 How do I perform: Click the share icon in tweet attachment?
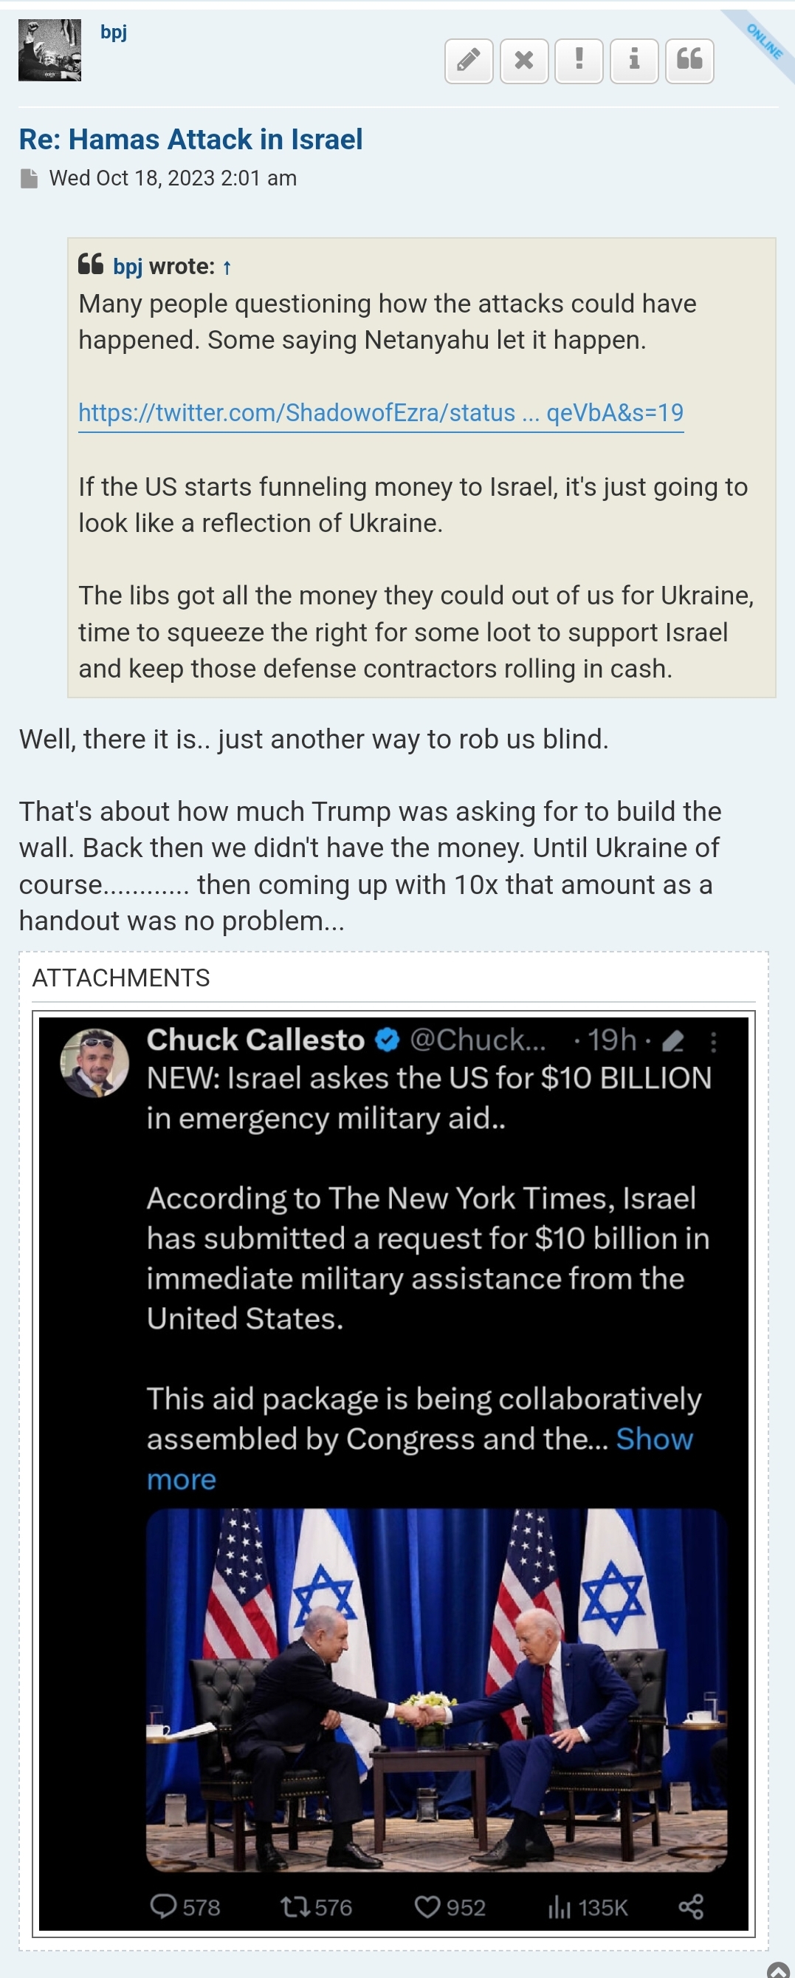pos(691,1906)
